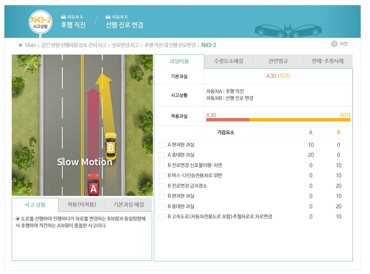The width and height of the screenshot is (370, 274).
Task: Click the car icon beside 자동차 A
Action: pyautogui.click(x=63, y=17)
